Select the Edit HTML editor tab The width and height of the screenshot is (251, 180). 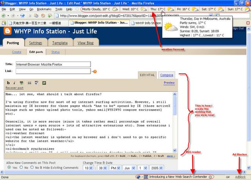(x=147, y=75)
